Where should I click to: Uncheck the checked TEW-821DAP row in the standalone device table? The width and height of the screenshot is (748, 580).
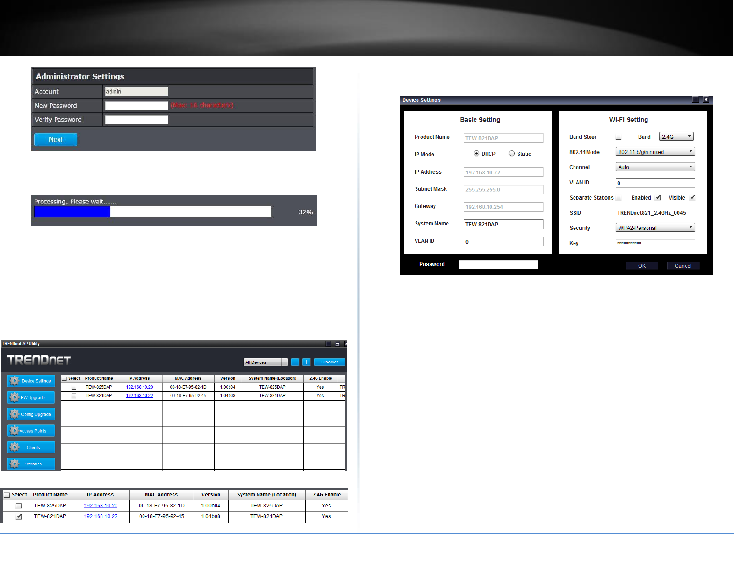click(19, 516)
